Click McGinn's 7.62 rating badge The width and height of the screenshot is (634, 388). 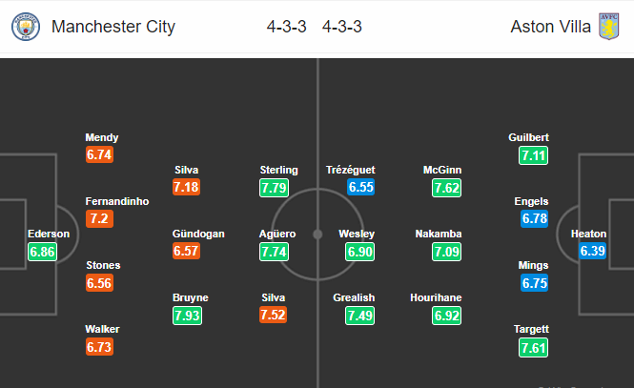click(446, 188)
